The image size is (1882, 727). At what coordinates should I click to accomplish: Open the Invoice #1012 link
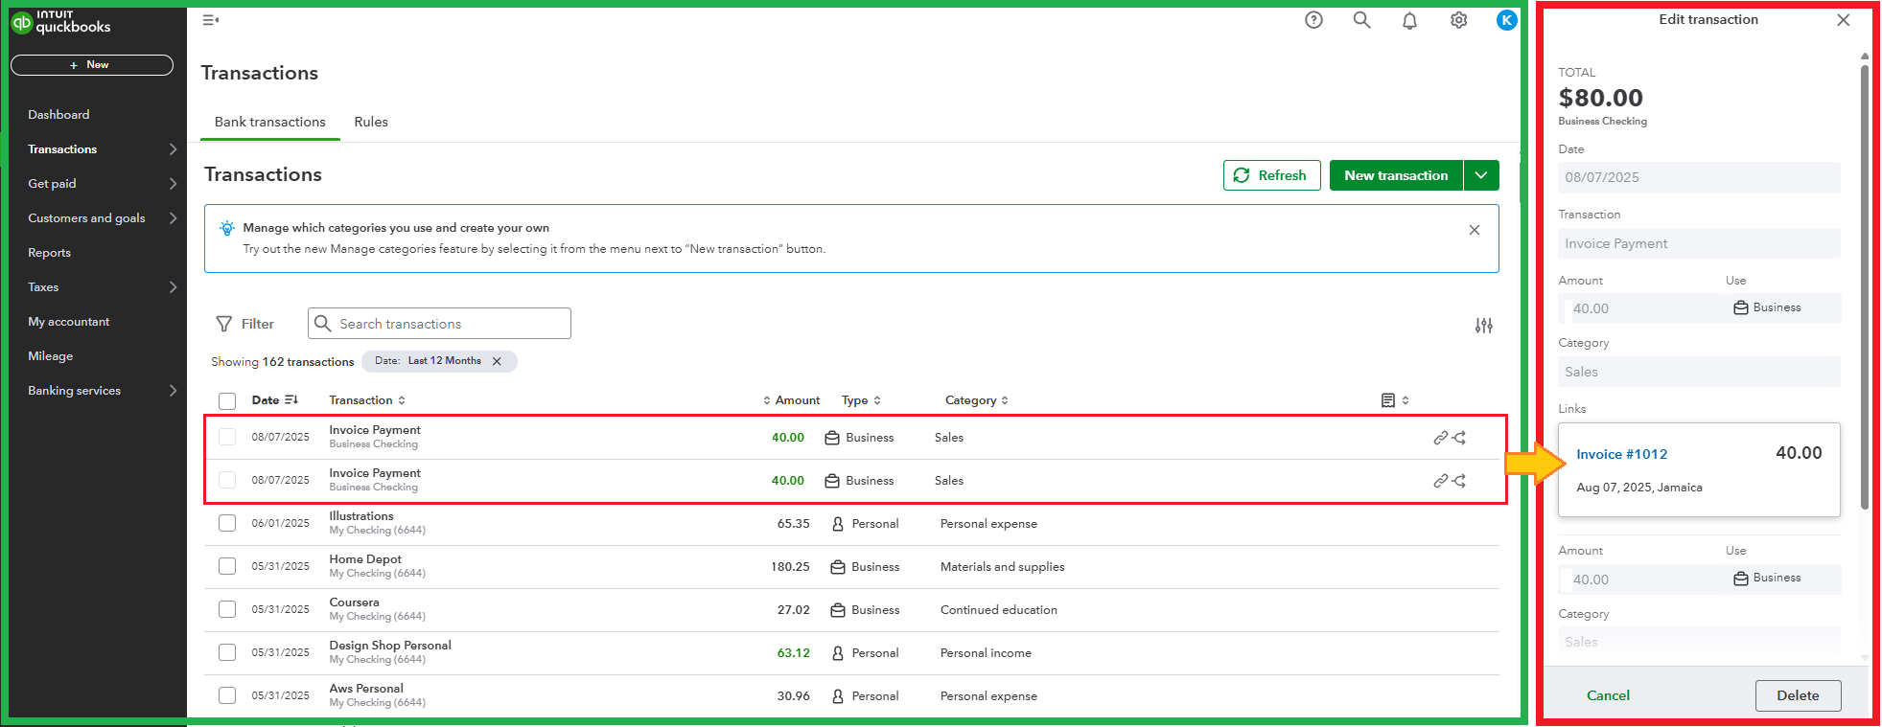(x=1621, y=454)
